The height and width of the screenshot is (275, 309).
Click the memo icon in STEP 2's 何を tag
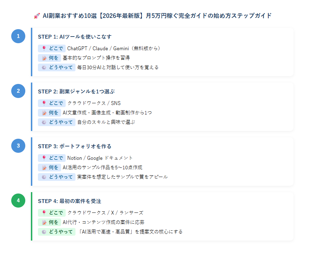[x=44, y=113]
